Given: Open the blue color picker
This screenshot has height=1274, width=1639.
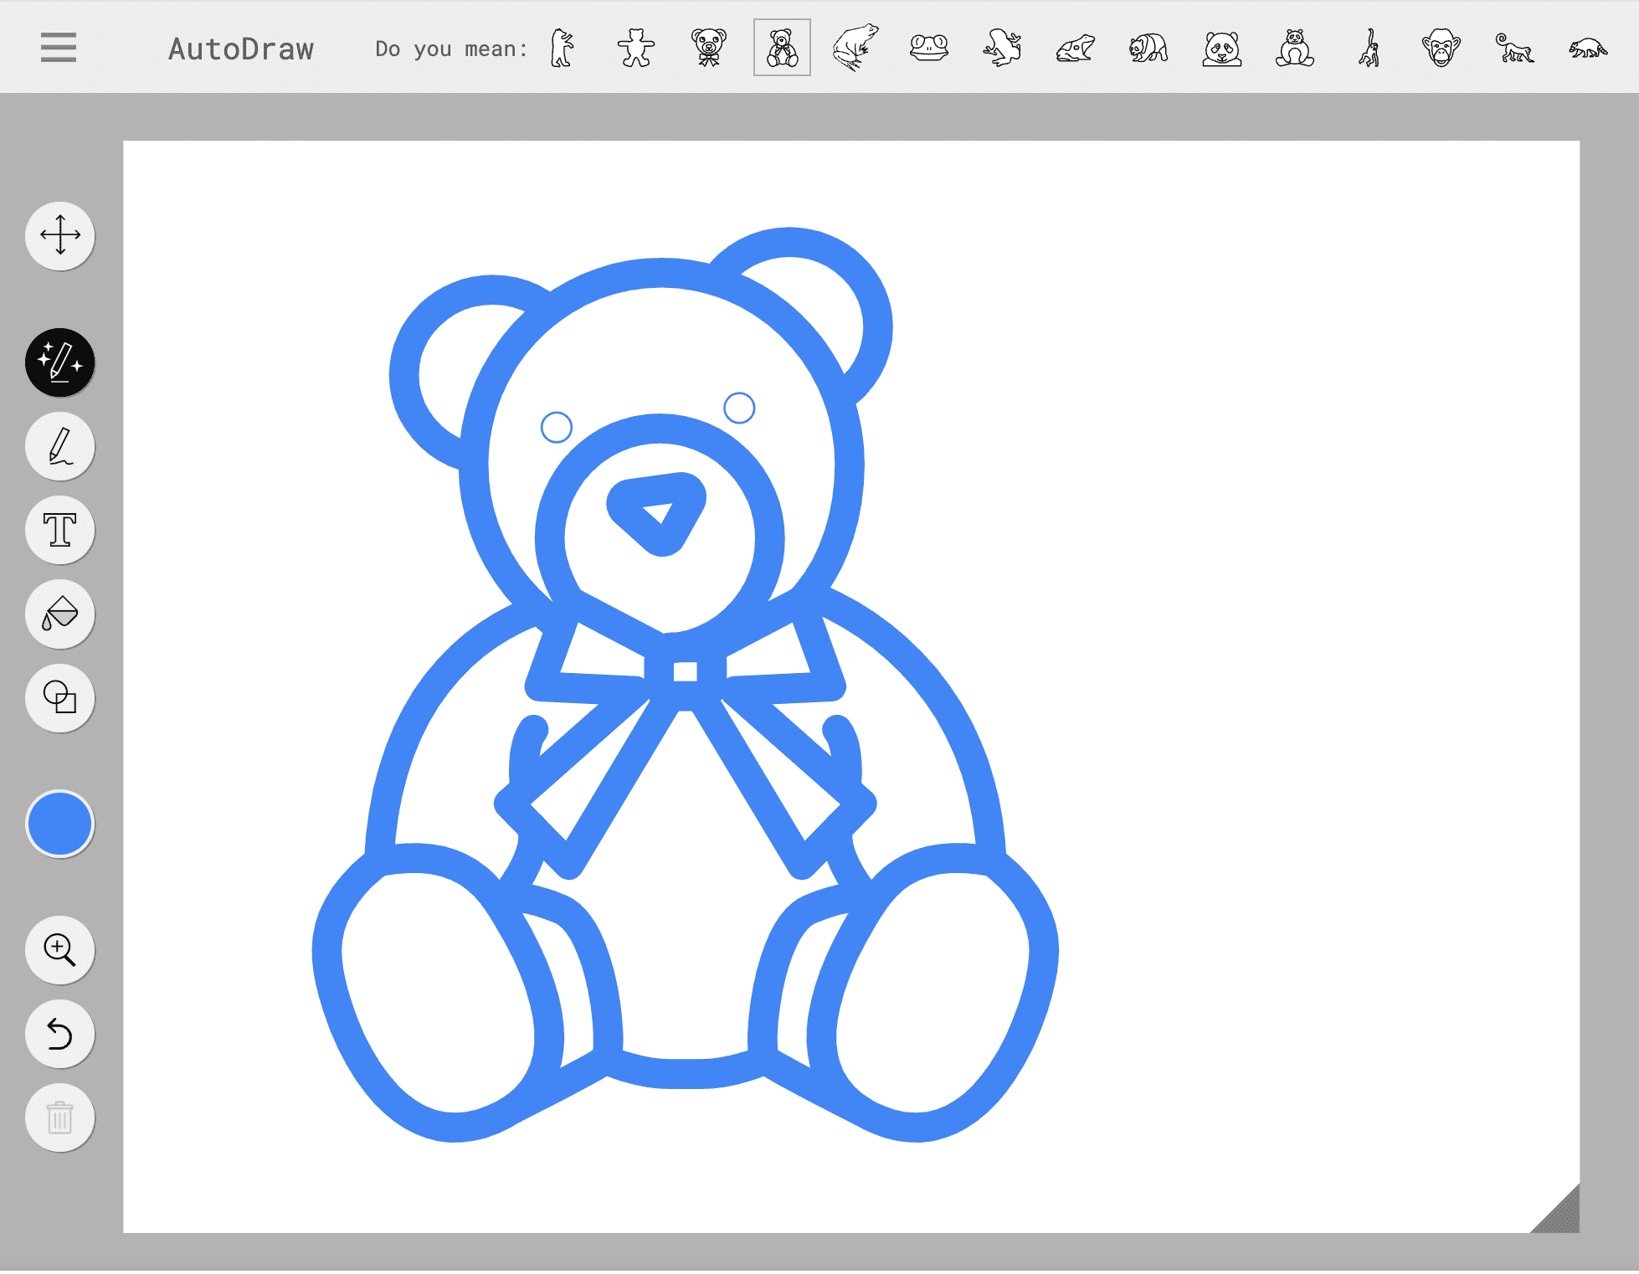Looking at the screenshot, I should [60, 824].
